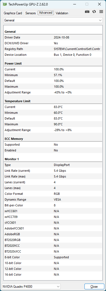Click the Close button

coord(94,286)
